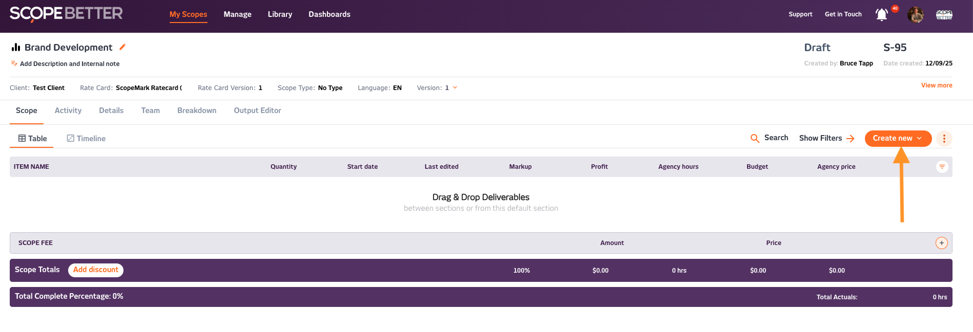
Task: Click the plus icon in Scope Fee row
Action: (x=941, y=243)
